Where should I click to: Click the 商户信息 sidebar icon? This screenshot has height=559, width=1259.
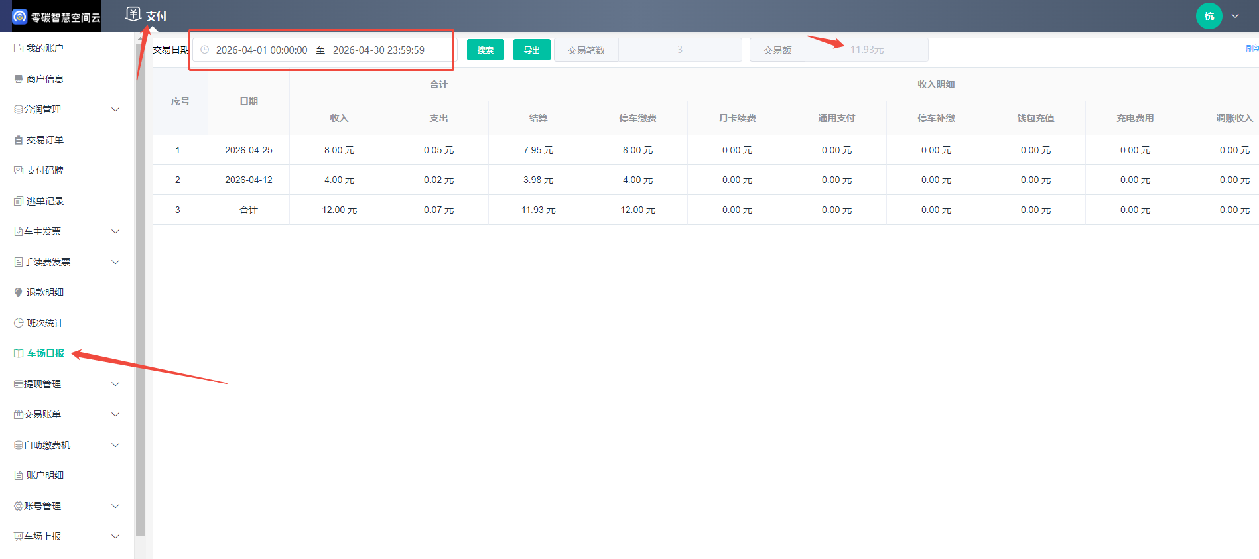click(19, 79)
